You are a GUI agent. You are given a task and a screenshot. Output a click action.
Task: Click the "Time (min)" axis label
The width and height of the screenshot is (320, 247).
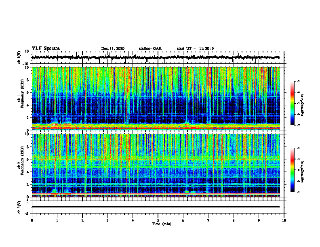point(162,224)
